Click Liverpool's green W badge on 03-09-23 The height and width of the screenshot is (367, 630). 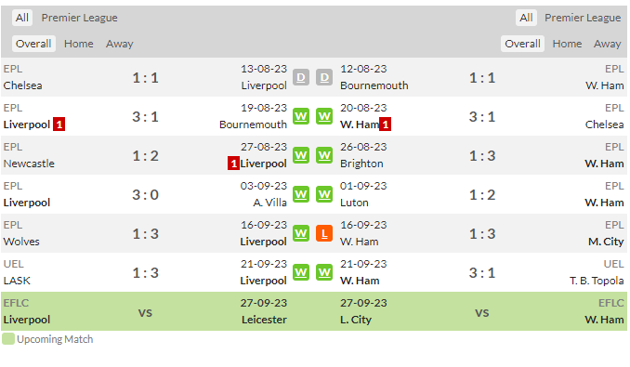click(301, 195)
